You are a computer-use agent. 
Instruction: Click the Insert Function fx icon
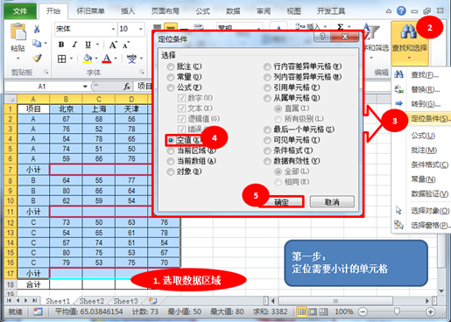[127, 87]
